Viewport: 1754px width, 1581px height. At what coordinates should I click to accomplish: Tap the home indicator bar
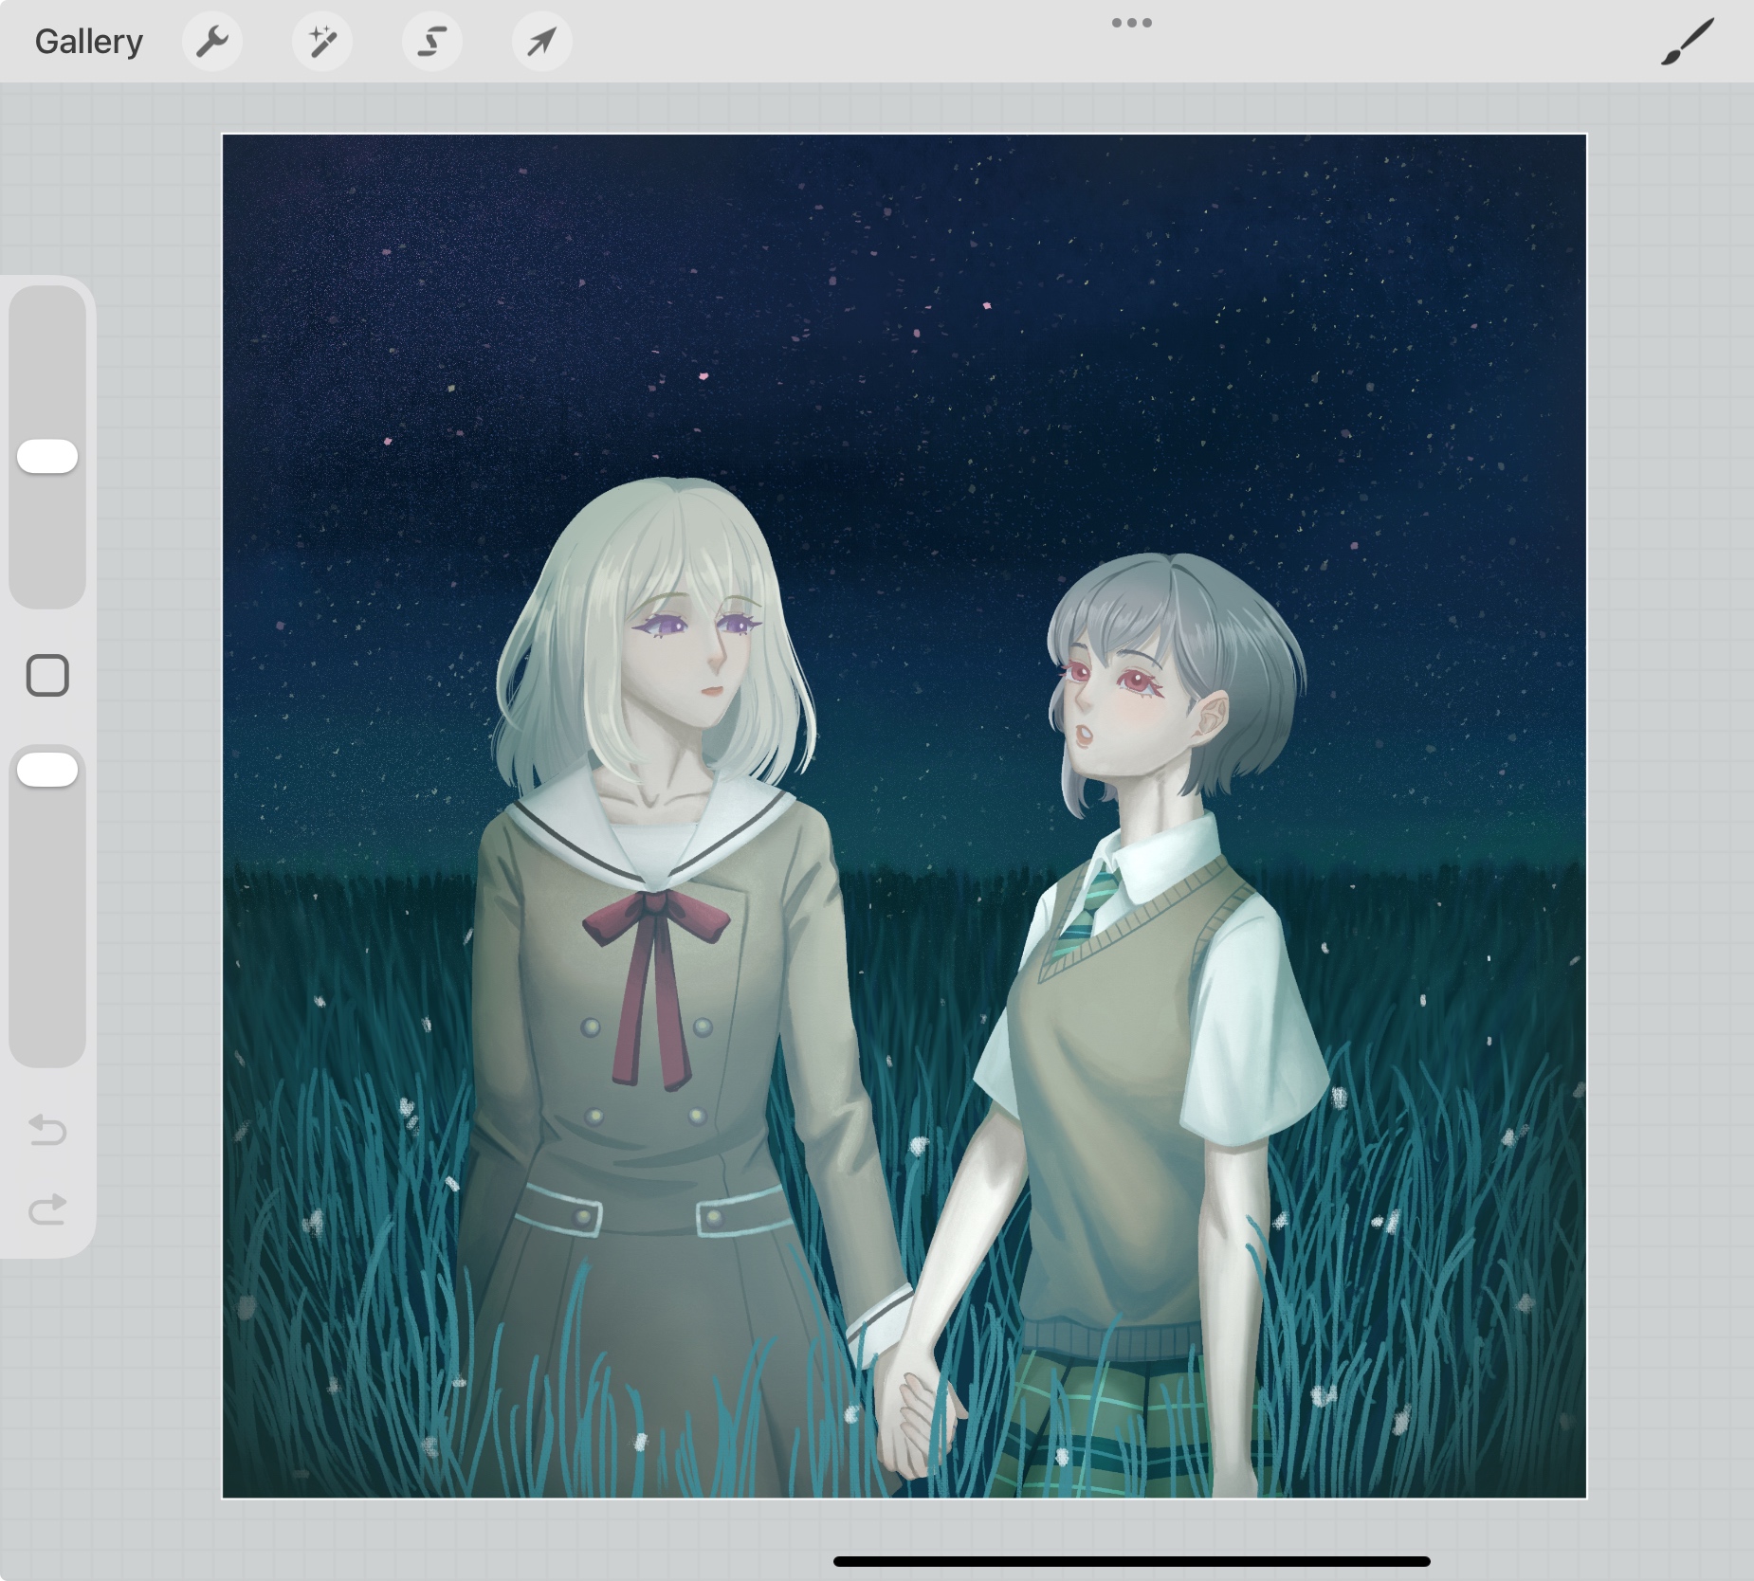[1131, 1561]
